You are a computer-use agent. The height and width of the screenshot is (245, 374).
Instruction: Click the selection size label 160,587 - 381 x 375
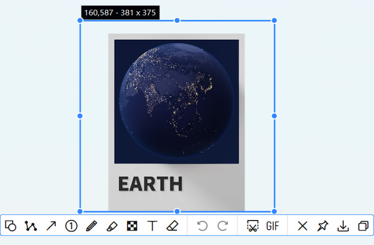click(120, 13)
